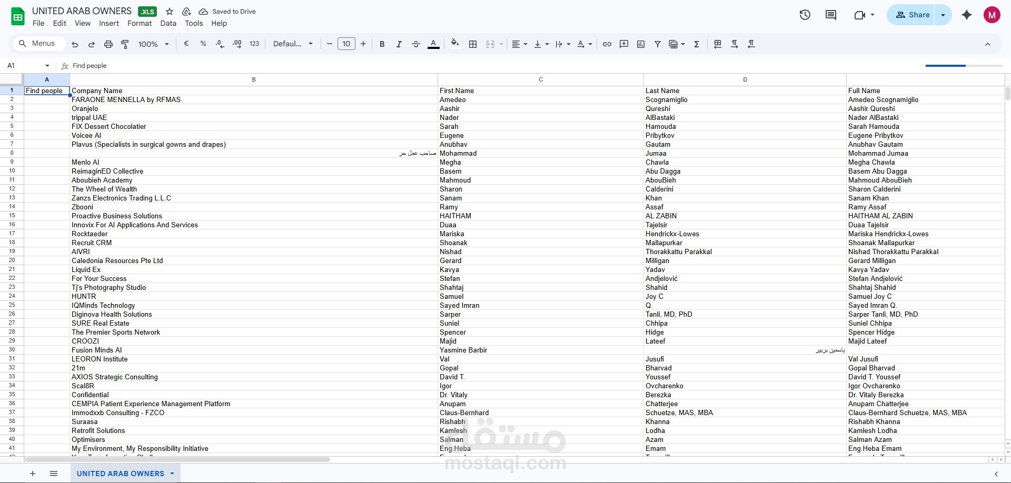Click the Saved to Drive status
Screen dimensions: 1011x483
coord(227,12)
